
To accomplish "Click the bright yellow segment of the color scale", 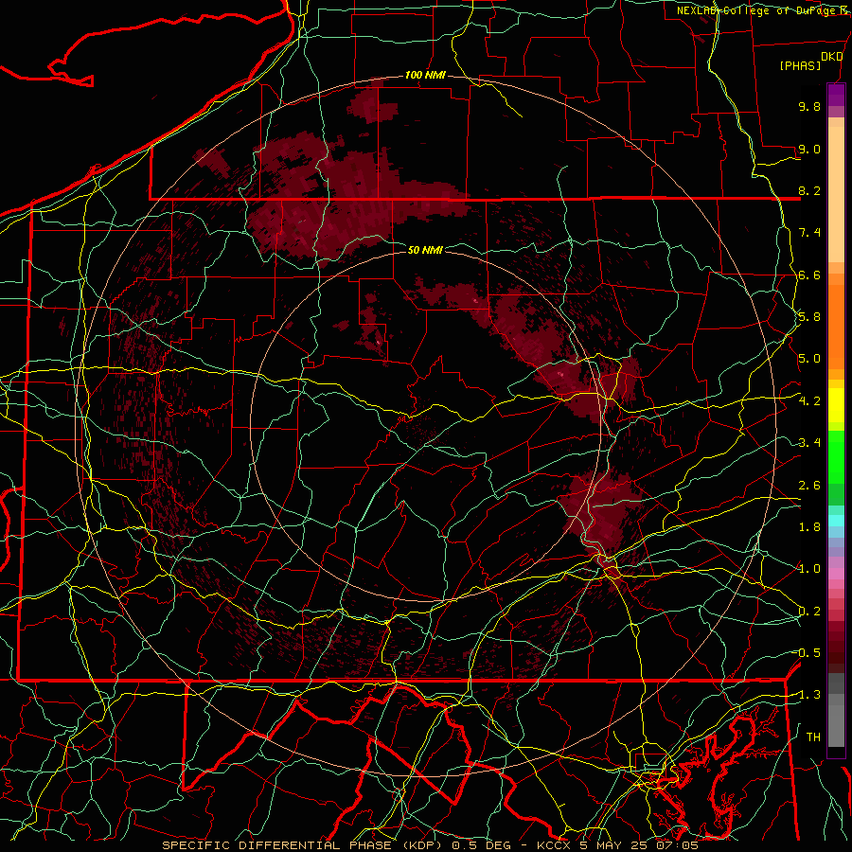I will pos(836,405).
